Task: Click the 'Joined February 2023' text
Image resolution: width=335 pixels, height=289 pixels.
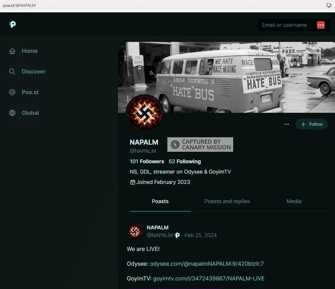Action: [x=163, y=182]
